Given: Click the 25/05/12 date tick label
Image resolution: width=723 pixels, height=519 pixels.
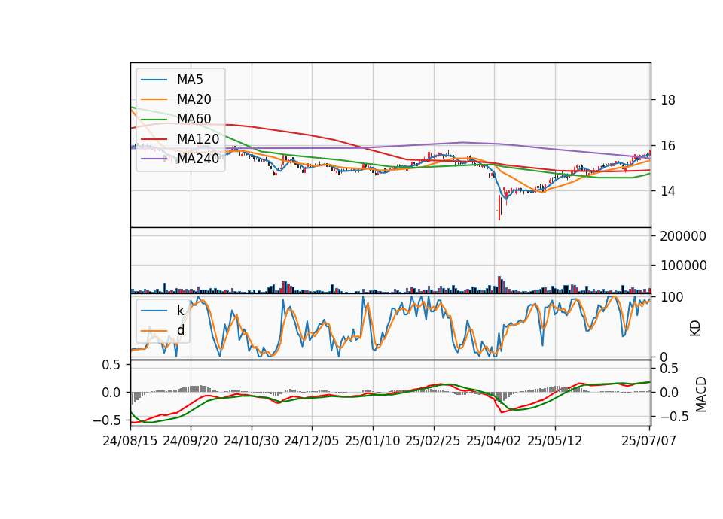Looking at the screenshot, I should coord(555,441).
